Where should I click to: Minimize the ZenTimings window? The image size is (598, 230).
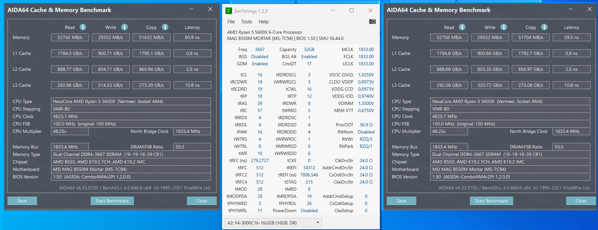(333, 10)
